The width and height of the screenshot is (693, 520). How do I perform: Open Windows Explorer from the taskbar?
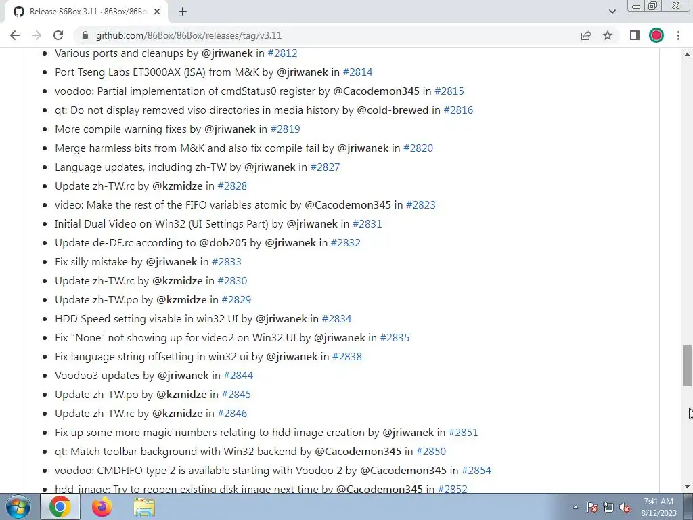pyautogui.click(x=144, y=507)
